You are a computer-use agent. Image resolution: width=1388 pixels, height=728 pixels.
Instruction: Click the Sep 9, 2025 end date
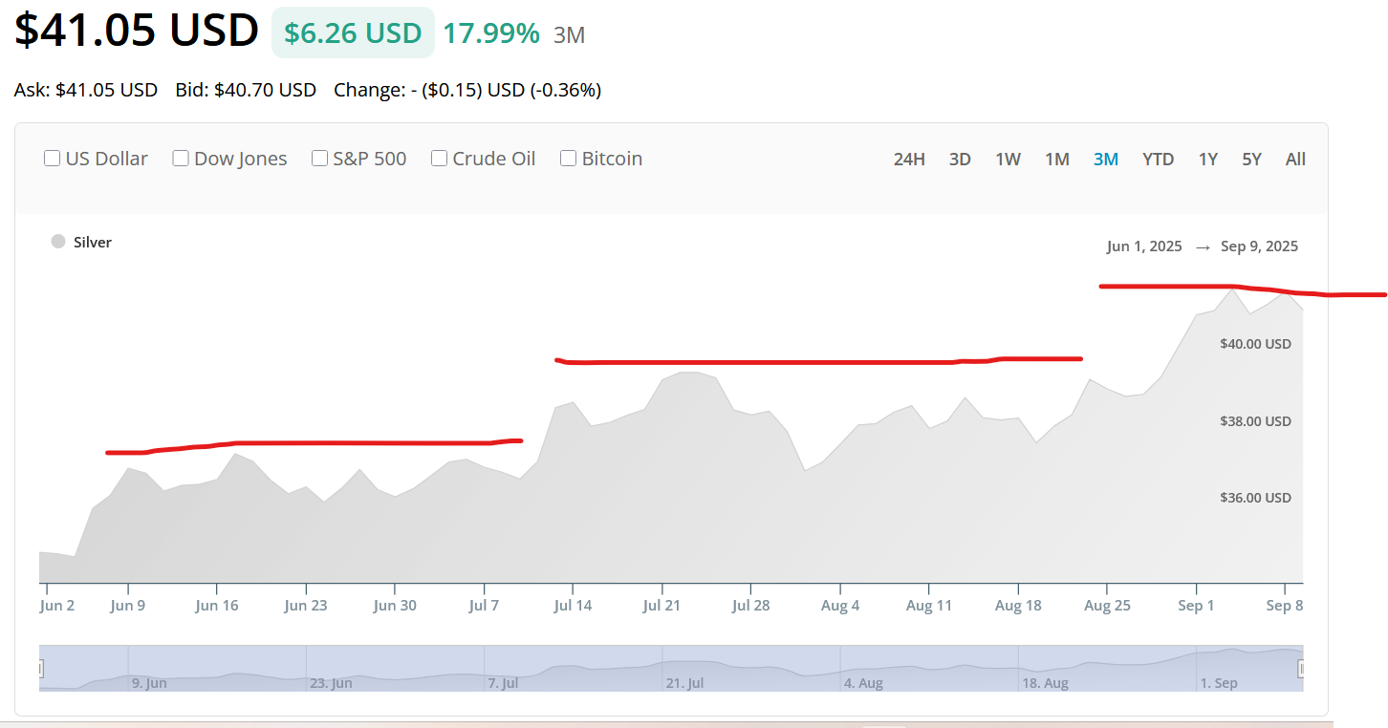pyautogui.click(x=1259, y=246)
